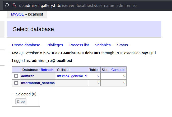Click the Create database link
The height and width of the screenshot is (117, 172).
click(x=26, y=45)
